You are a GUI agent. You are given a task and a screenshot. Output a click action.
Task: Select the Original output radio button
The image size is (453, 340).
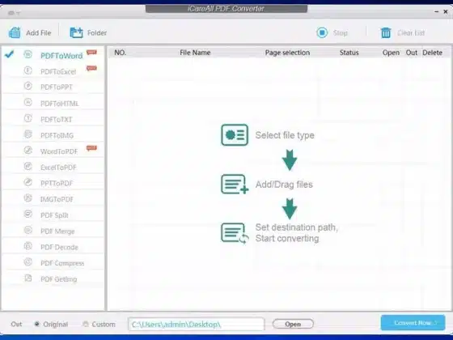click(36, 324)
